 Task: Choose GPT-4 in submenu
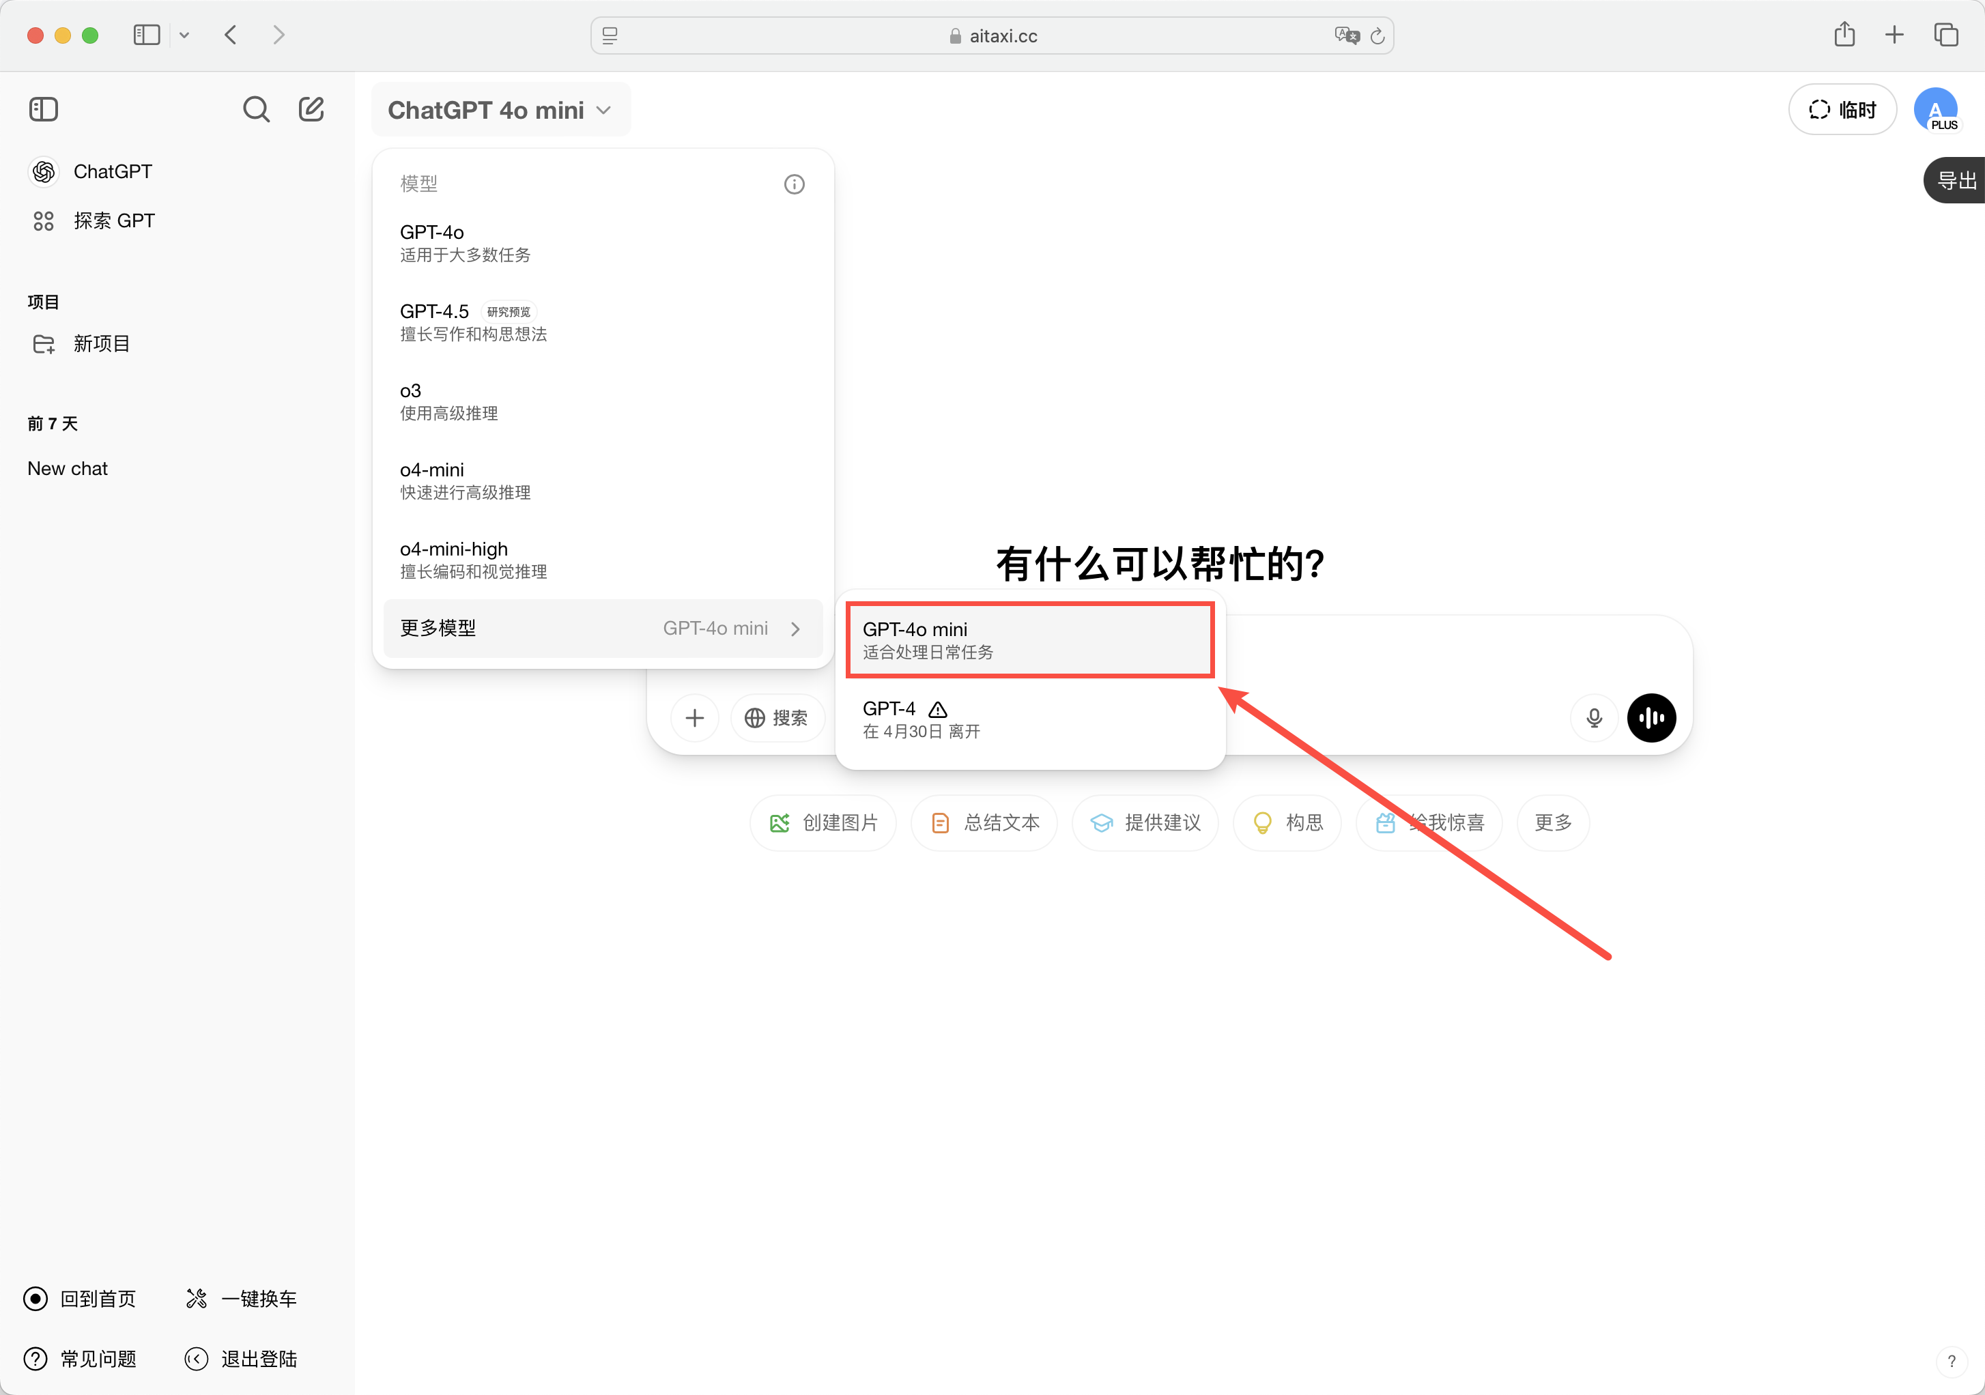1029,719
